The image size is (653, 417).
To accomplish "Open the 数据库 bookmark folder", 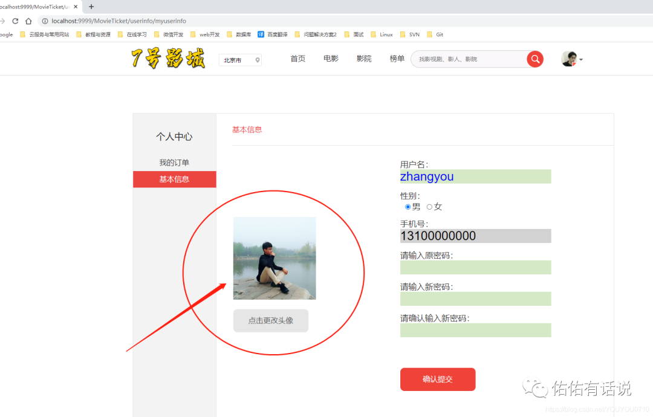I will click(x=239, y=34).
